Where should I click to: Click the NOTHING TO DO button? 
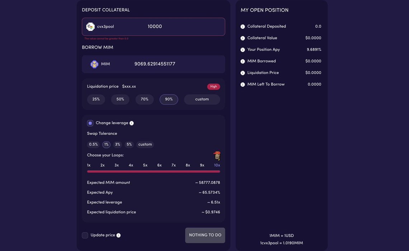pos(205,235)
